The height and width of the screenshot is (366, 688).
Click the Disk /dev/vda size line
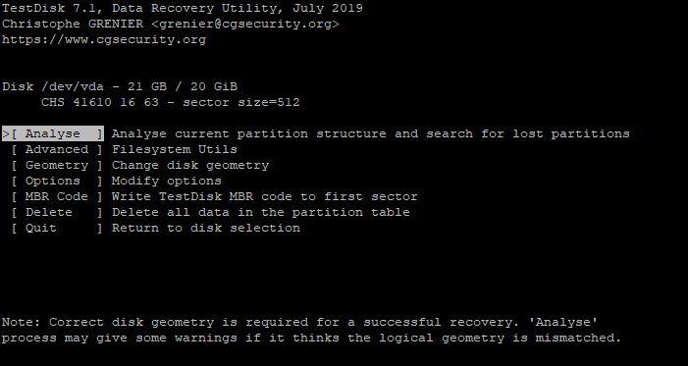(x=120, y=86)
